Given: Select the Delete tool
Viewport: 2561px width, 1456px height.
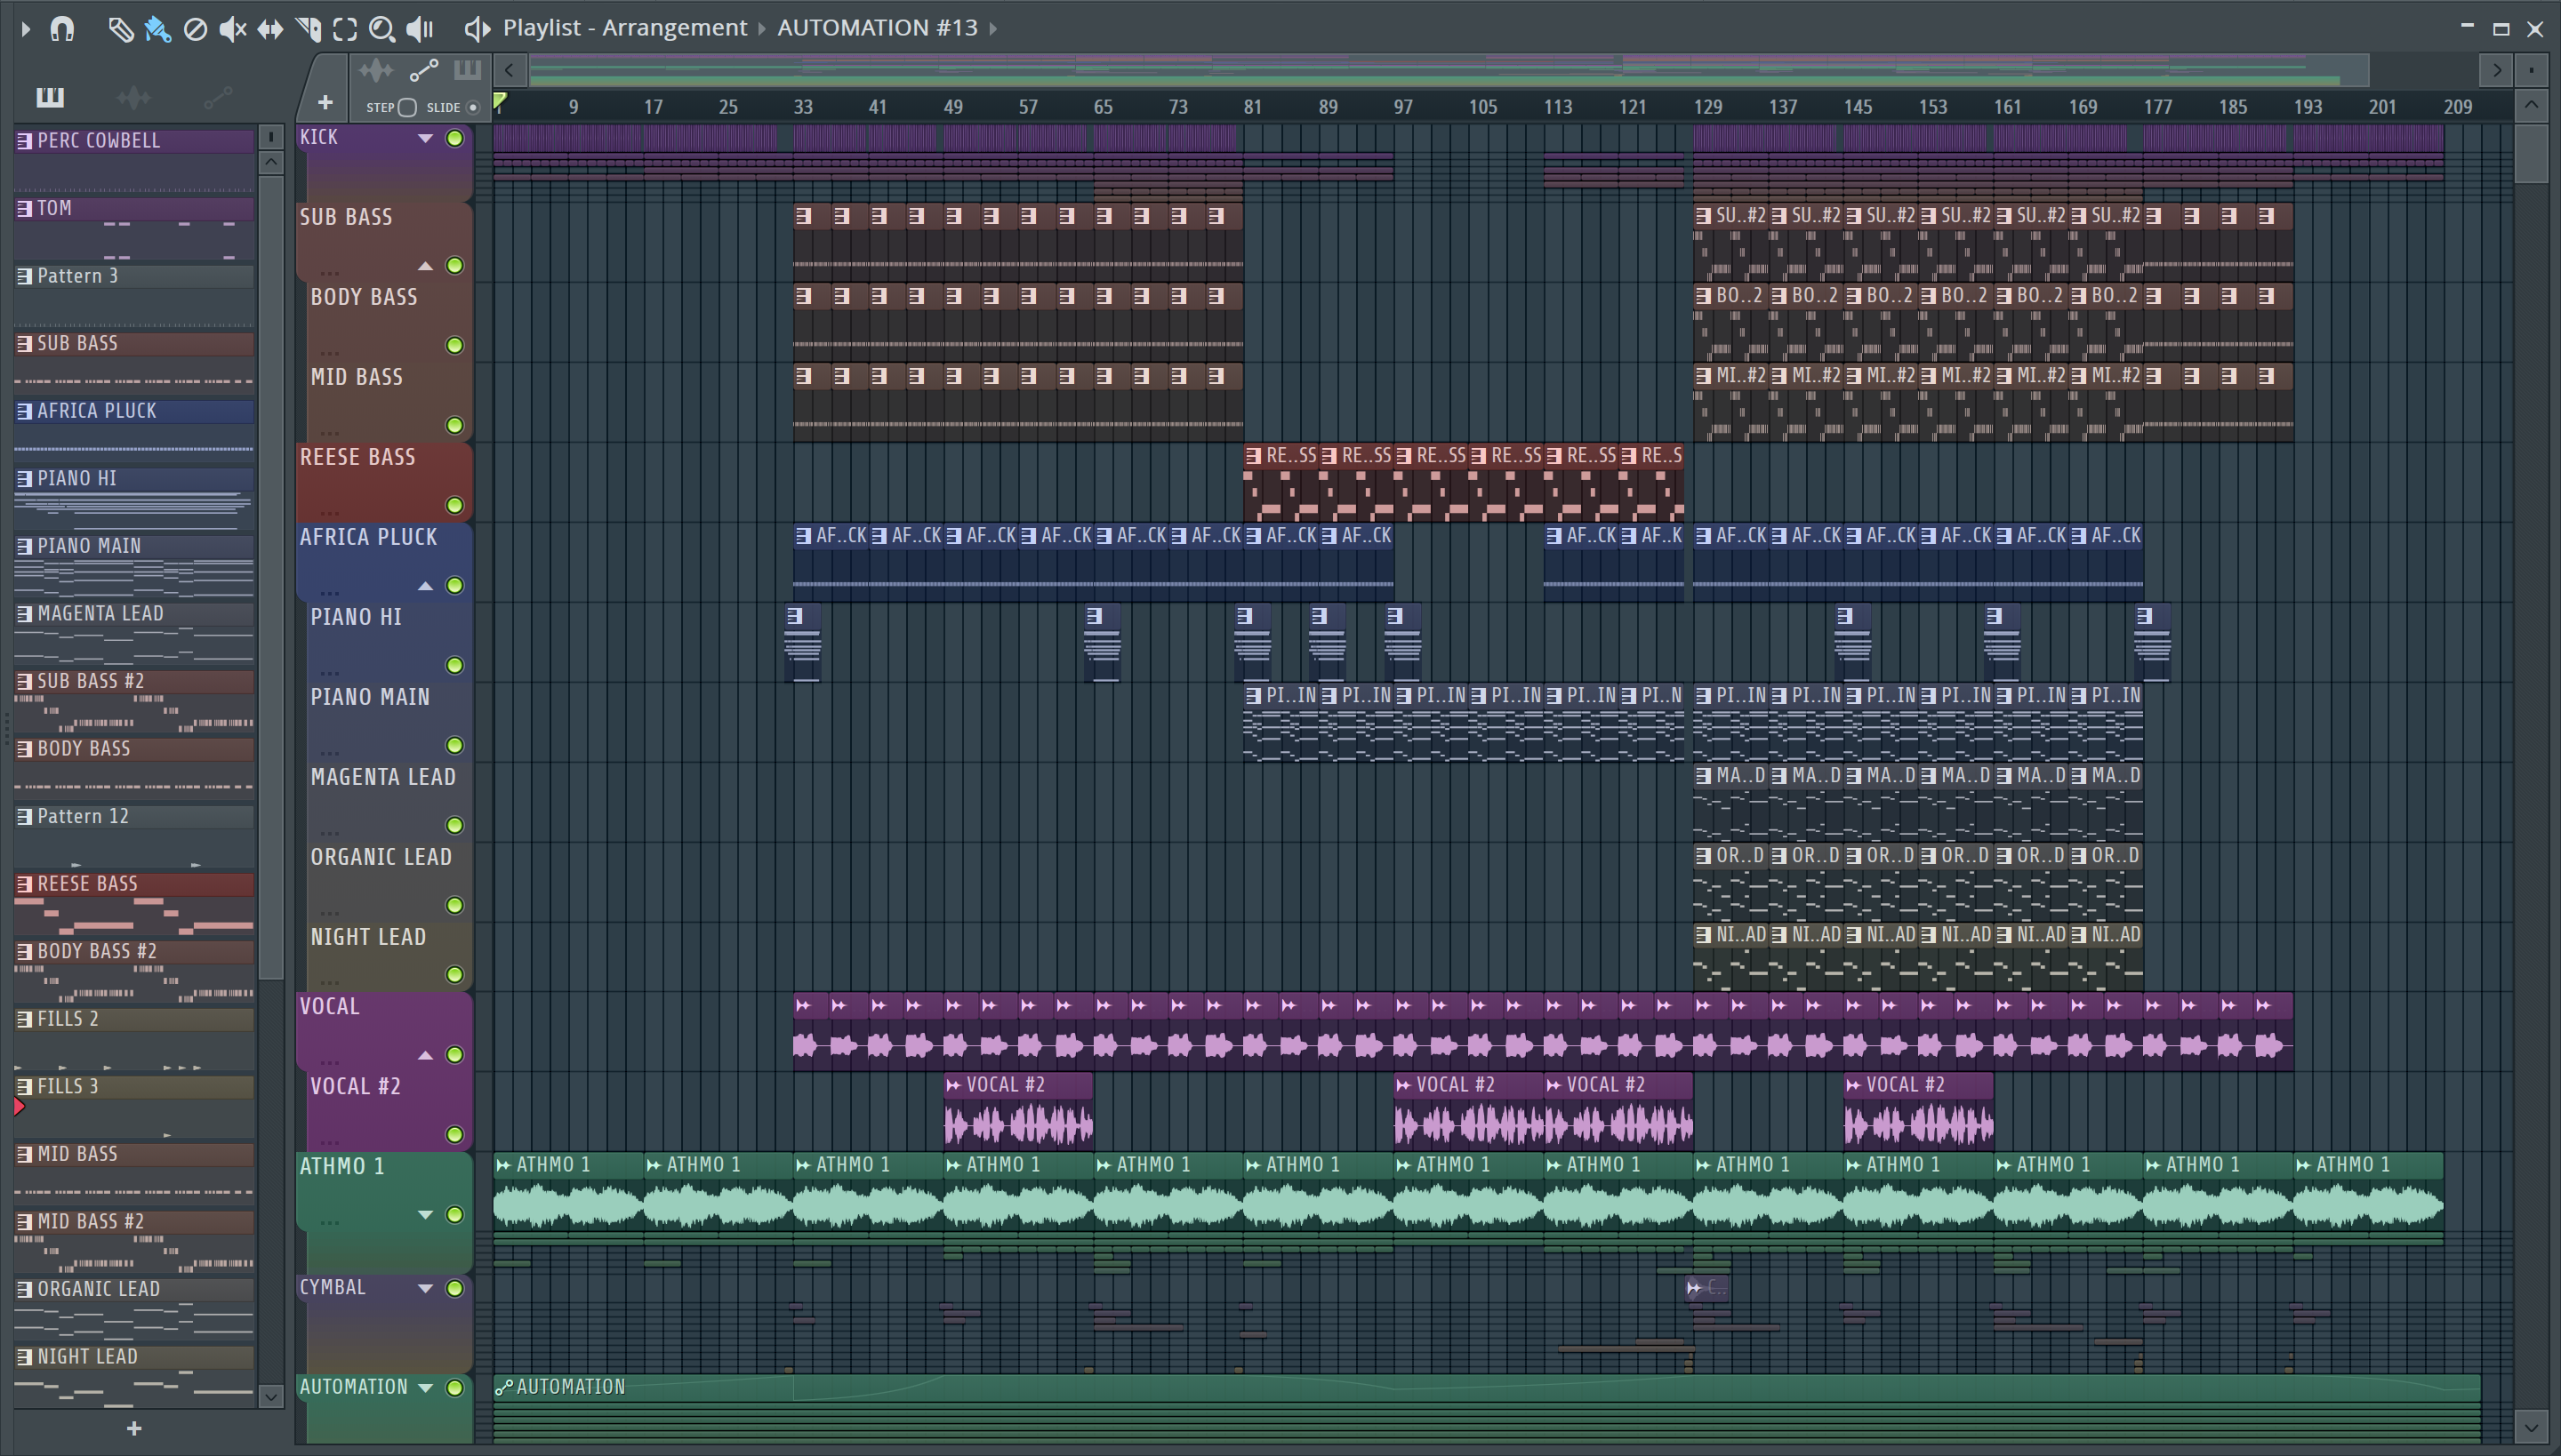Looking at the screenshot, I should [195, 29].
